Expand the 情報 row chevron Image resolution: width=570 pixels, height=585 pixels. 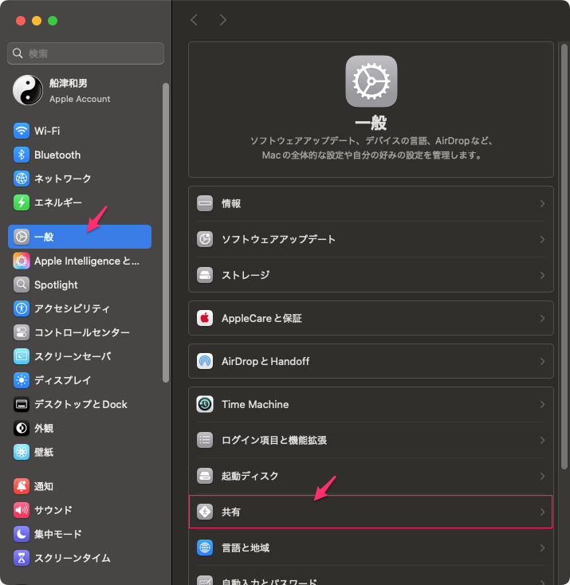542,203
